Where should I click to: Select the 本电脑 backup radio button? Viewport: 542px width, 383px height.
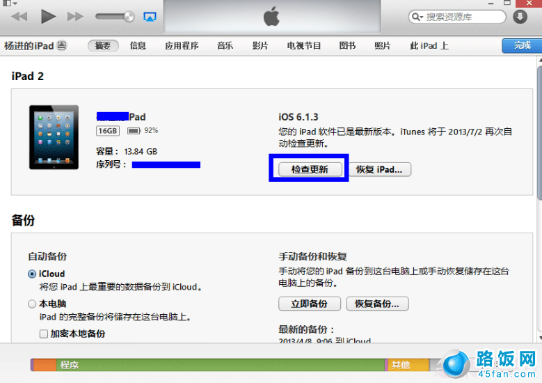[x=32, y=304]
